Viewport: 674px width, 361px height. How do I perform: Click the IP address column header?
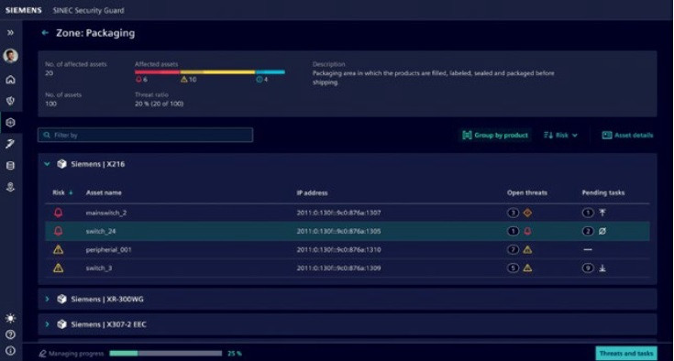tap(312, 192)
